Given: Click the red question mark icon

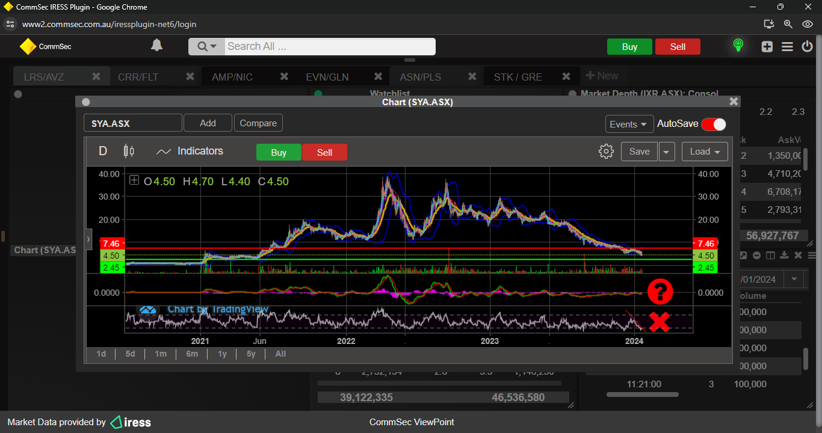Looking at the screenshot, I should (660, 291).
